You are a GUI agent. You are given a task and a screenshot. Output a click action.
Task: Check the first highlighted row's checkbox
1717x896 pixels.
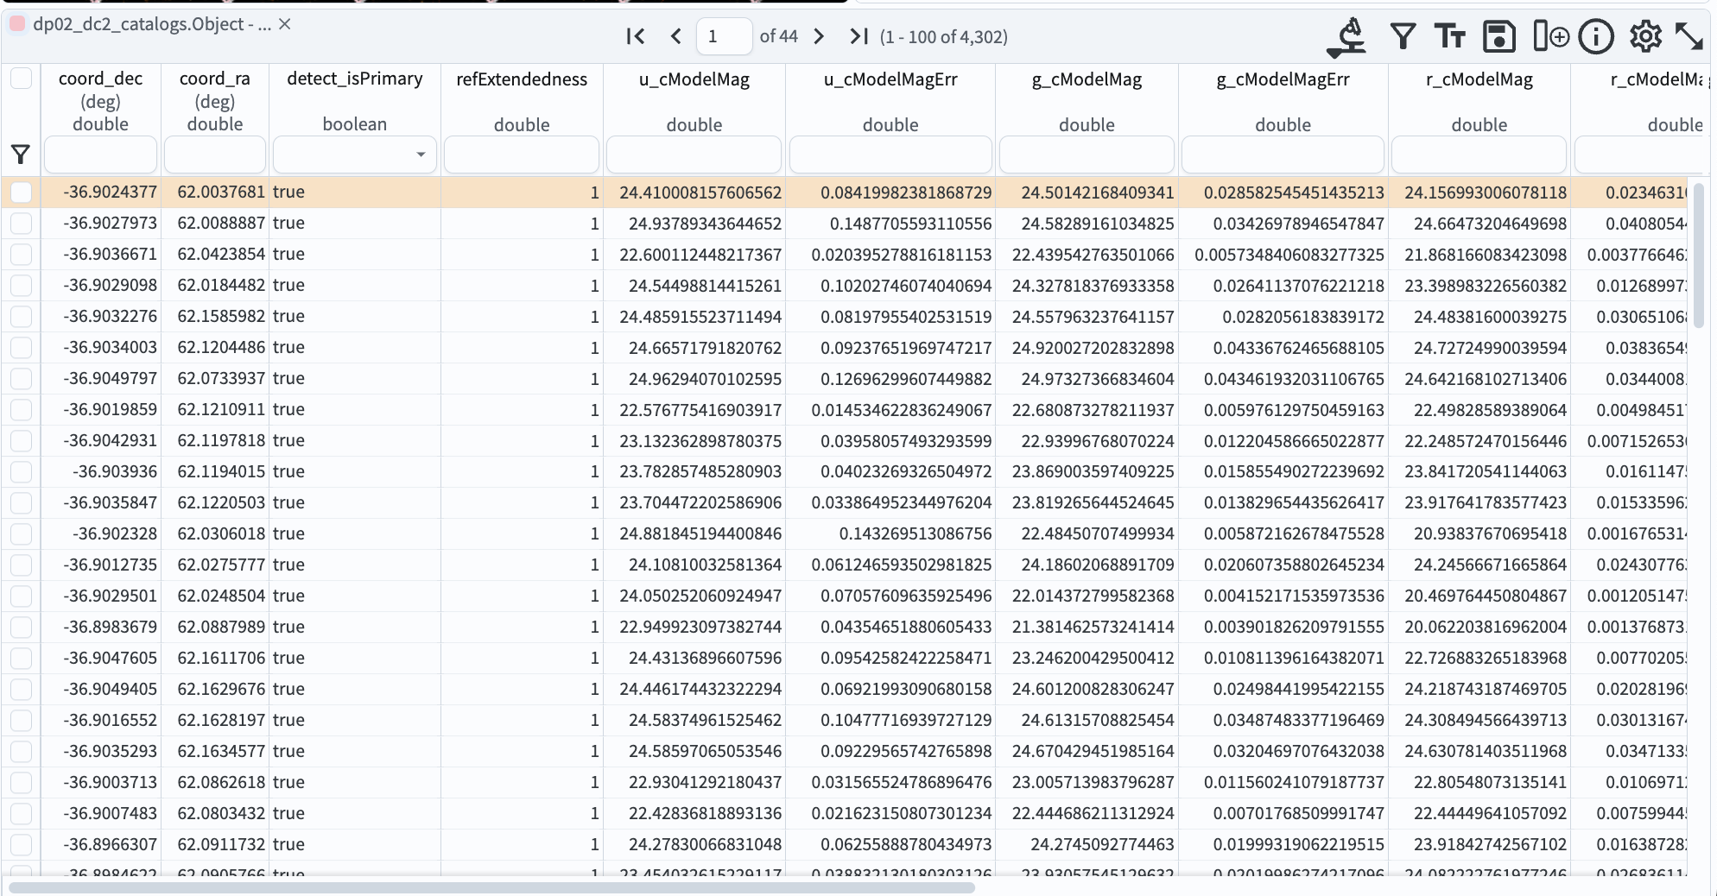pos(21,192)
